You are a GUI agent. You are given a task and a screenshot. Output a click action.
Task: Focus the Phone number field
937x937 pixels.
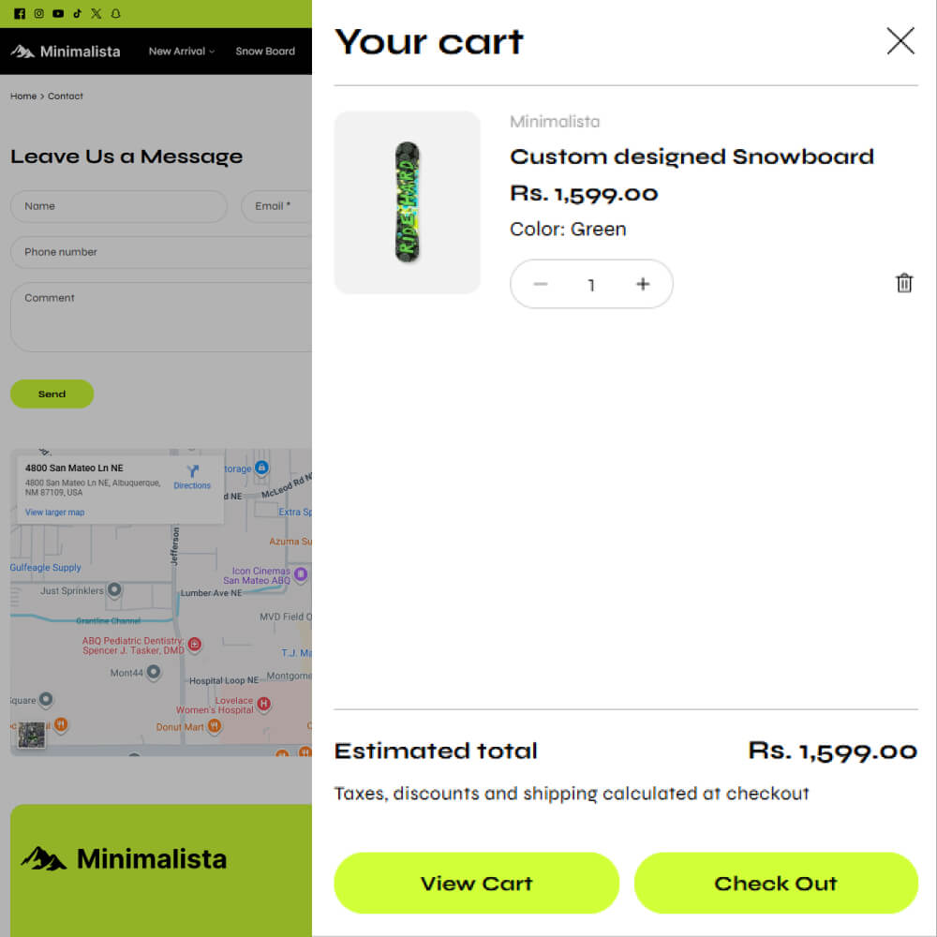point(161,252)
